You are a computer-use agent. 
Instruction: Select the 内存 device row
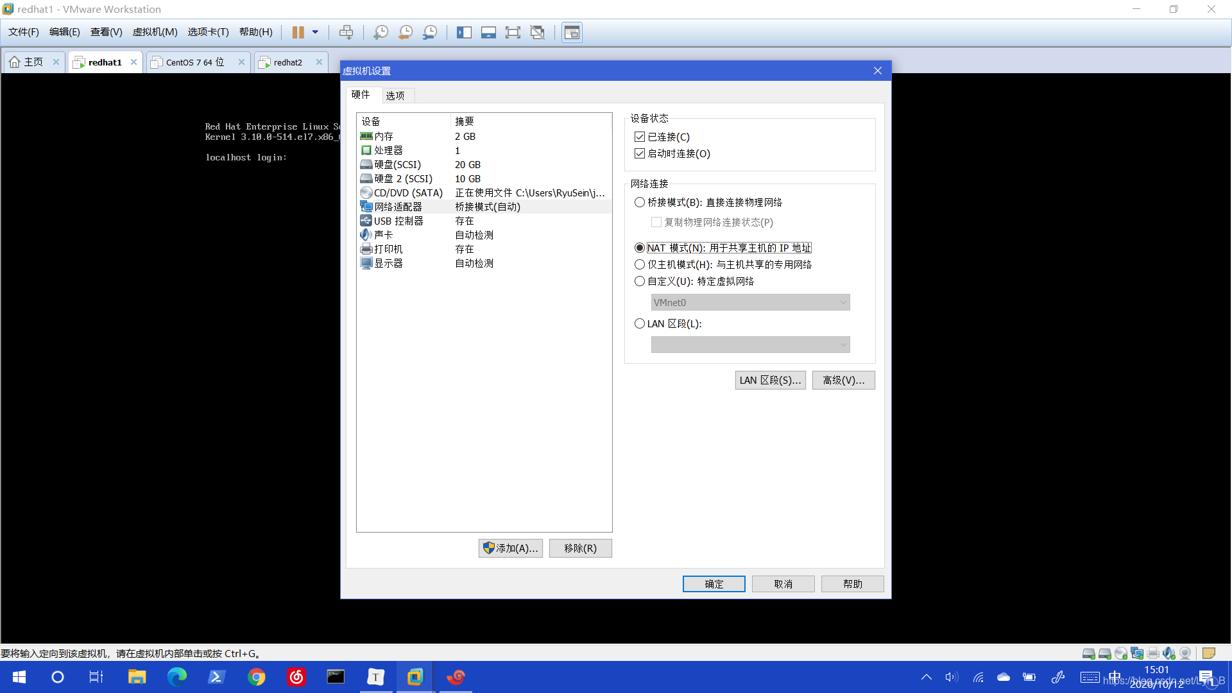[484, 136]
